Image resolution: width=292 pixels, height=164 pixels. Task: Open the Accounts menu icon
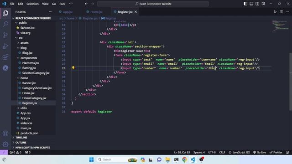click(5, 133)
